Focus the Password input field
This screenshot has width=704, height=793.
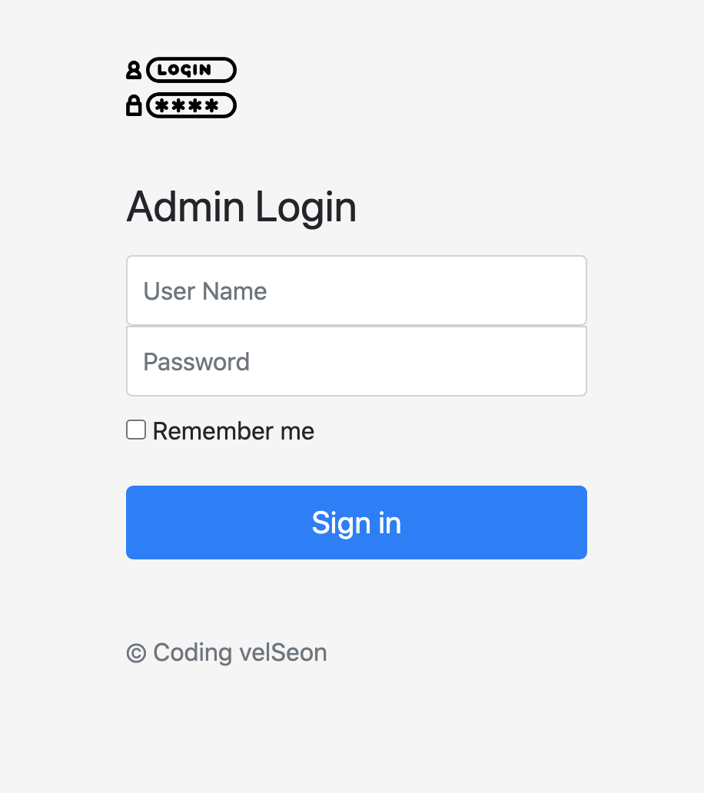coord(357,361)
